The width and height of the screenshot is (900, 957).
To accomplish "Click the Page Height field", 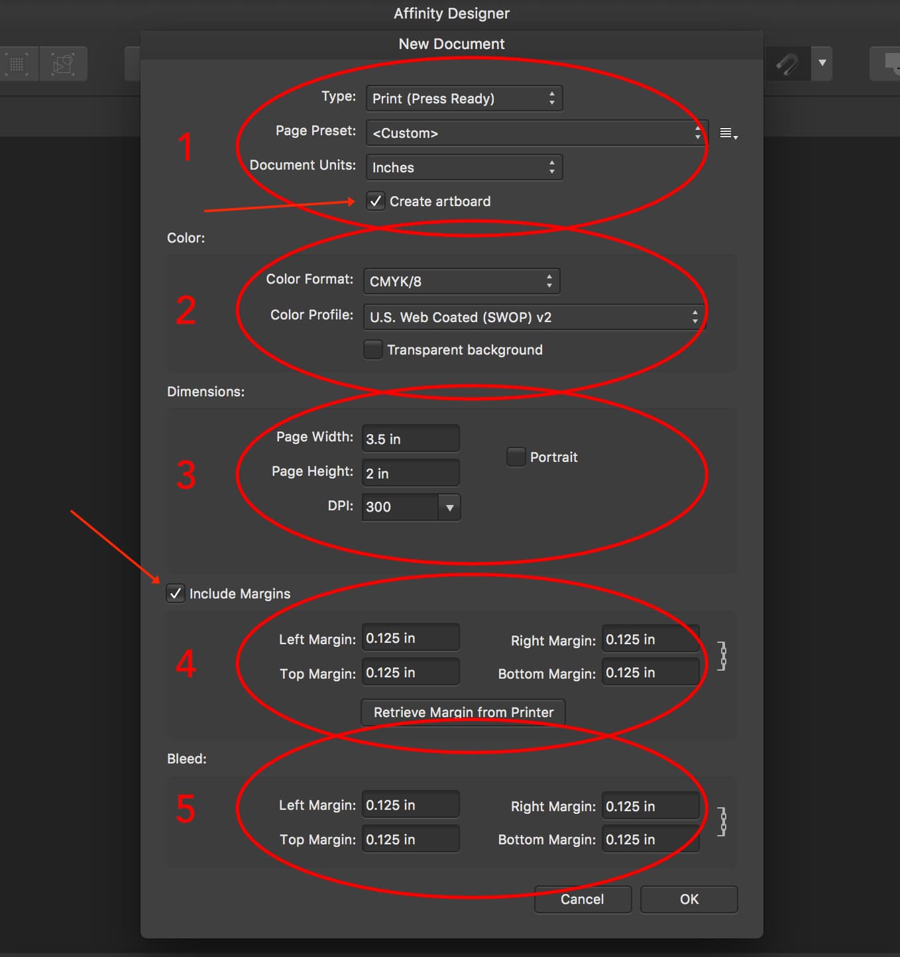I will tap(411, 473).
